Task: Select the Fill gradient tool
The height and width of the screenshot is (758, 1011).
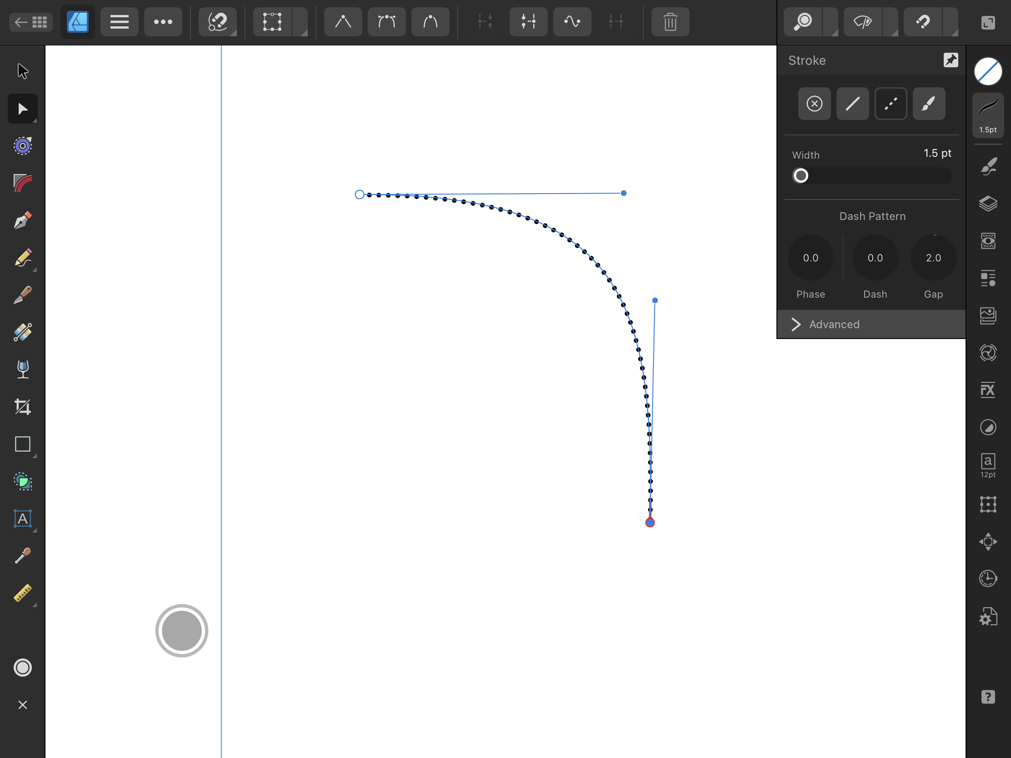Action: (x=22, y=333)
